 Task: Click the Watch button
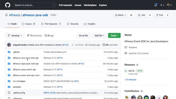point(120,15)
